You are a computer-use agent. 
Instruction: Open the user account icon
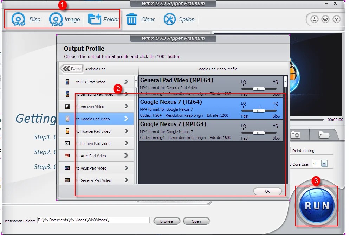pos(314,19)
